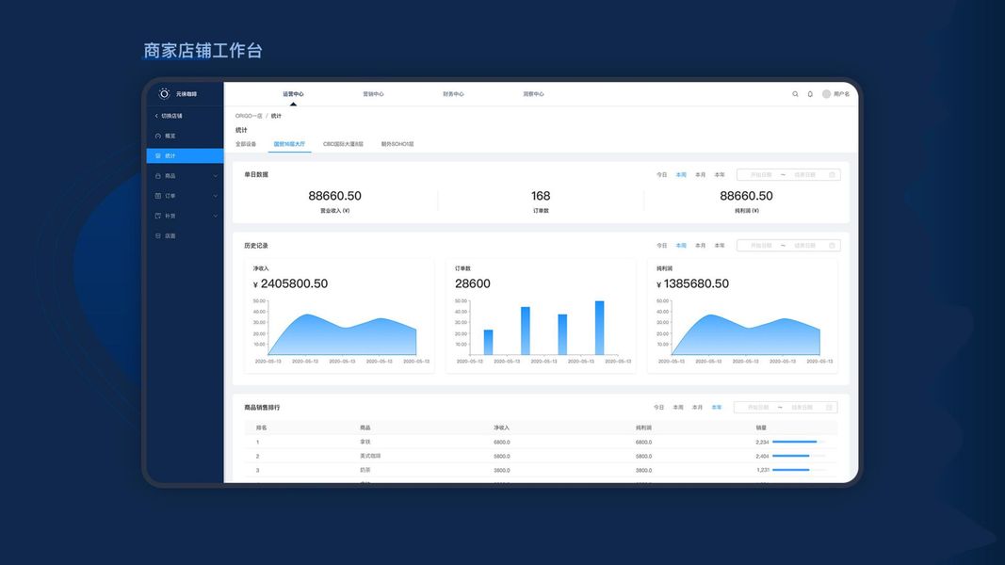The height and width of the screenshot is (565, 1005).
Task: Select 今日 filter in 单日数据
Action: [x=661, y=175]
